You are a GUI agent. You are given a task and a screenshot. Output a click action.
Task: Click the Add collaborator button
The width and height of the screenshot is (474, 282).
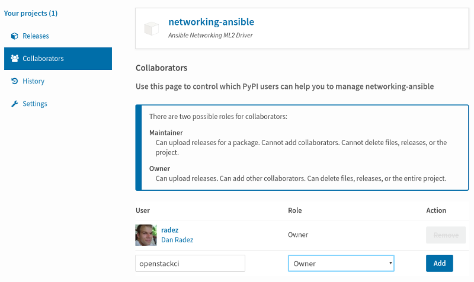[439, 263]
